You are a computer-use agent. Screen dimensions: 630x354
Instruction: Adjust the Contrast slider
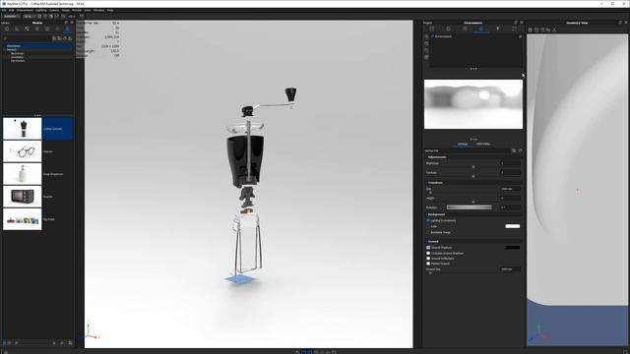click(x=473, y=175)
